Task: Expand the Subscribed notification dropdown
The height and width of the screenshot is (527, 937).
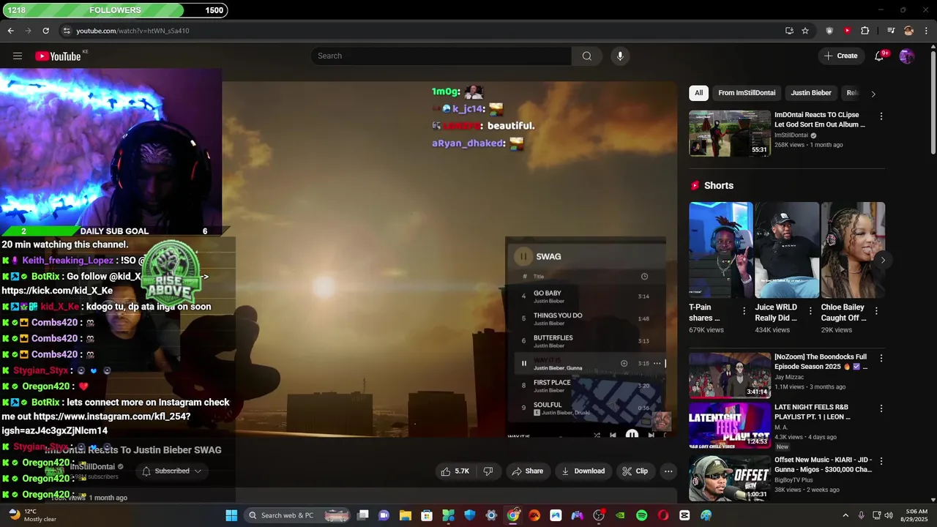Action: point(172,471)
